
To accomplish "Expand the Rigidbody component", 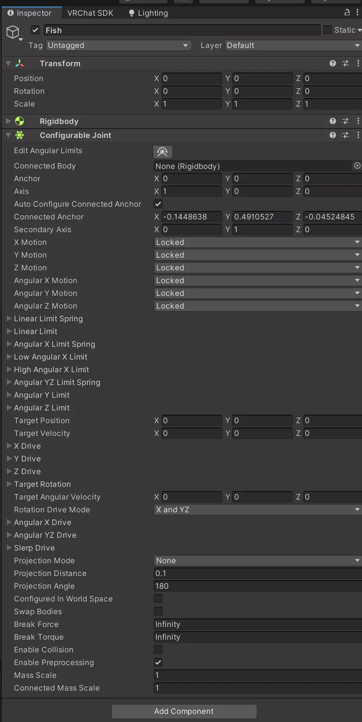I will 8,121.
